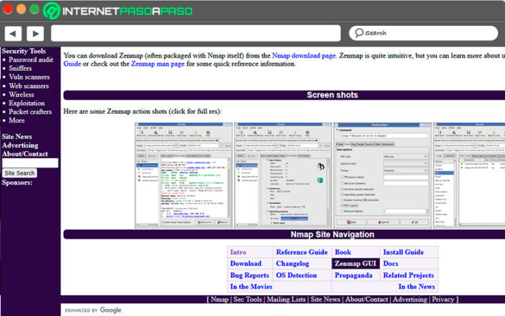Click the browser back arrow button
505x316 pixels.
pos(13,33)
